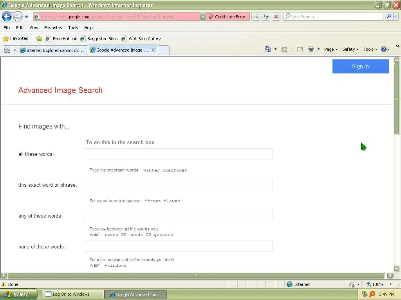Toggle the Compatibility View icon

256,17
